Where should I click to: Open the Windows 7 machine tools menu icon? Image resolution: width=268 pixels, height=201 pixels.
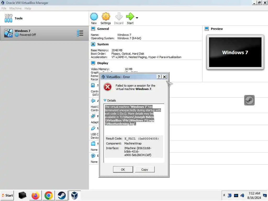(x=80, y=33)
